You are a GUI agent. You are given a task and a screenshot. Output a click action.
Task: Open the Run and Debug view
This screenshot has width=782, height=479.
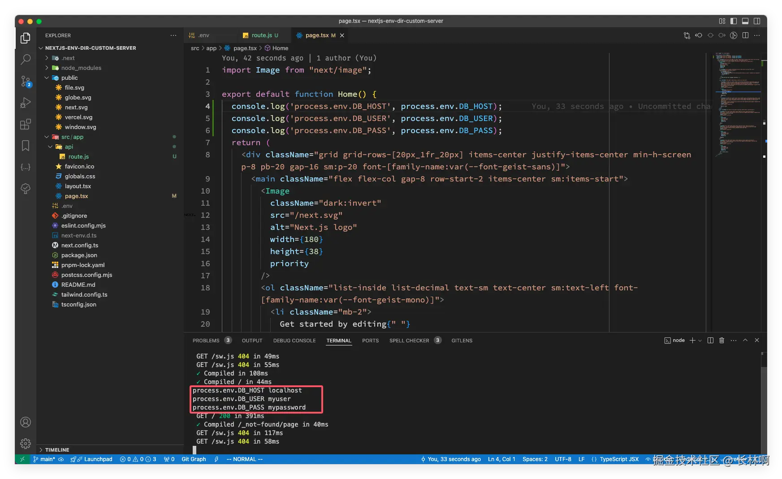pyautogui.click(x=26, y=103)
